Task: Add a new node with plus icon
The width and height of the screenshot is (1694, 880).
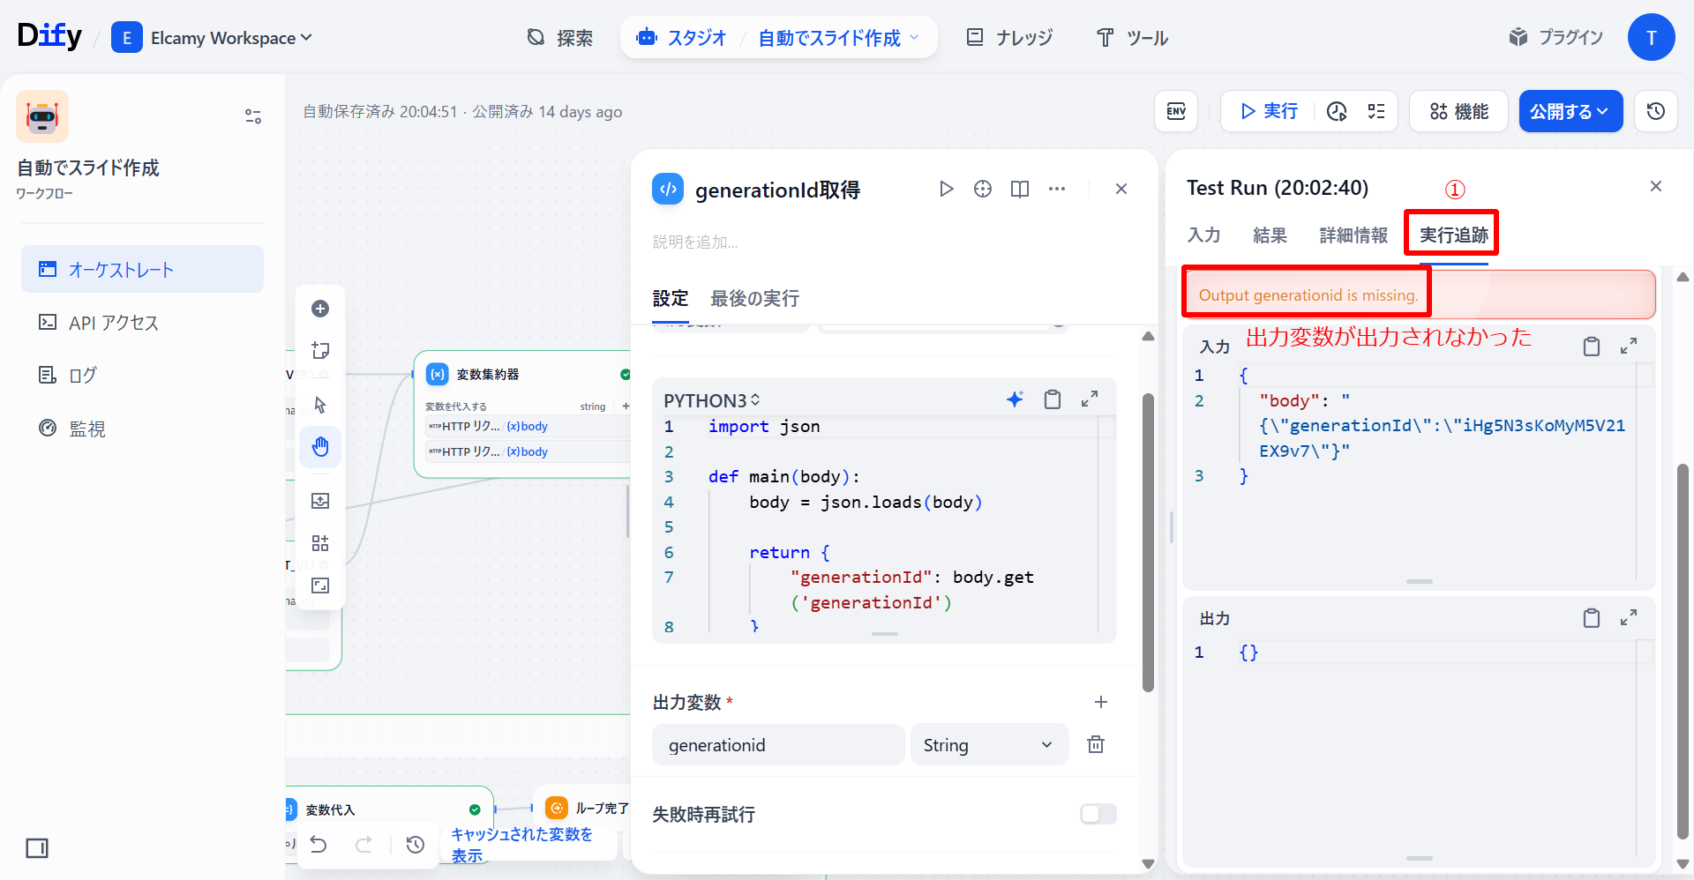Action: pyautogui.click(x=320, y=309)
